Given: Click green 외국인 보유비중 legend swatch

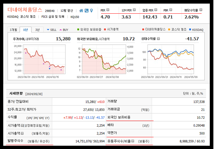Looking at the screenshot, I should [x=78, y=29].
